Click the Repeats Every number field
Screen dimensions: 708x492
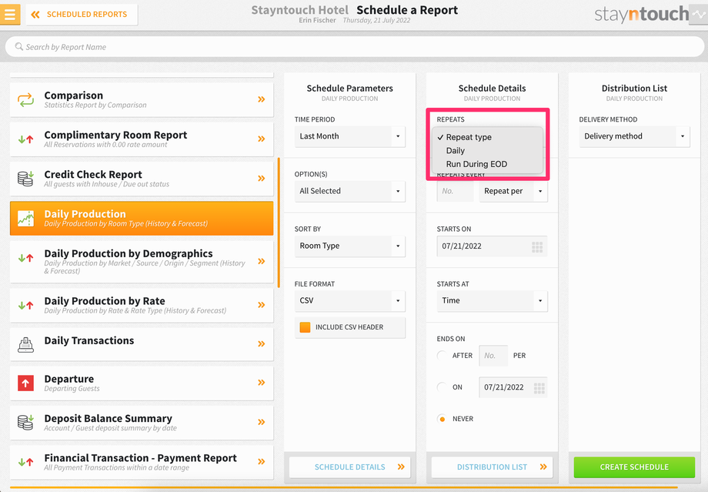tap(455, 191)
